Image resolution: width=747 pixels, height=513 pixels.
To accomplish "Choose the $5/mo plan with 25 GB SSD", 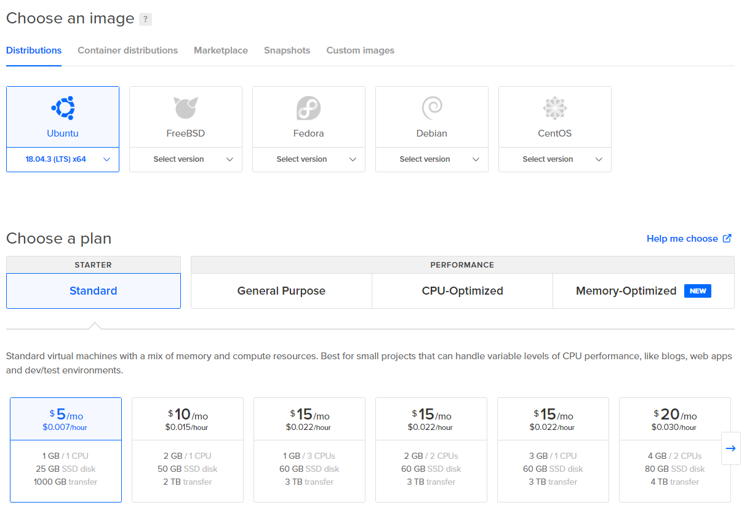I will click(66, 450).
